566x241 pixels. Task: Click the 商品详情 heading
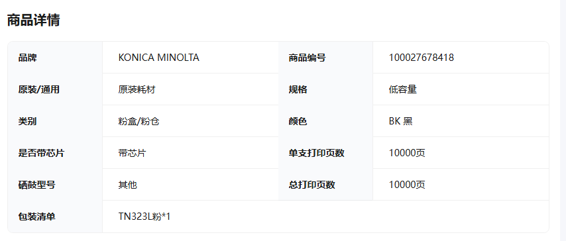click(x=33, y=21)
